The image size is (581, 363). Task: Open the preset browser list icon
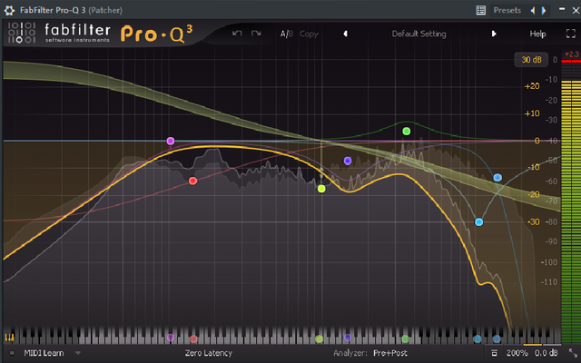[480, 10]
